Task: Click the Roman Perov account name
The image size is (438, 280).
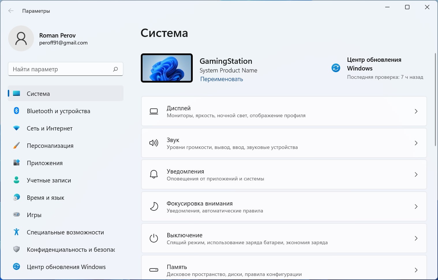Action: tap(57, 36)
